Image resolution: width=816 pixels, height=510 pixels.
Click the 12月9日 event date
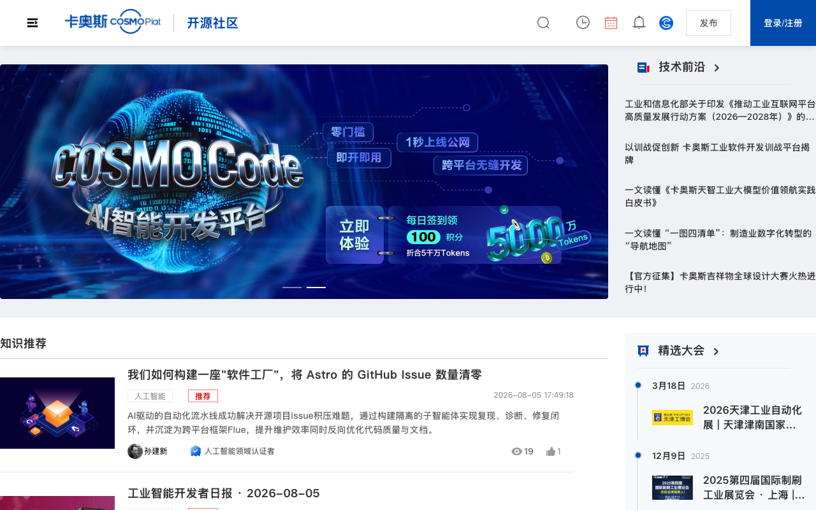point(669,456)
